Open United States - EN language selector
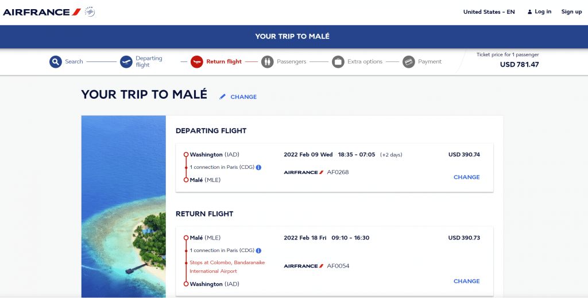The height and width of the screenshot is (298, 588). (489, 12)
